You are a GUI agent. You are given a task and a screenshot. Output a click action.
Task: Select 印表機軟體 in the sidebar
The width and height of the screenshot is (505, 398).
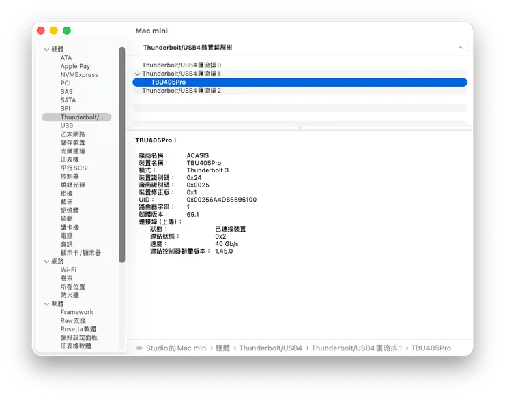(76, 346)
